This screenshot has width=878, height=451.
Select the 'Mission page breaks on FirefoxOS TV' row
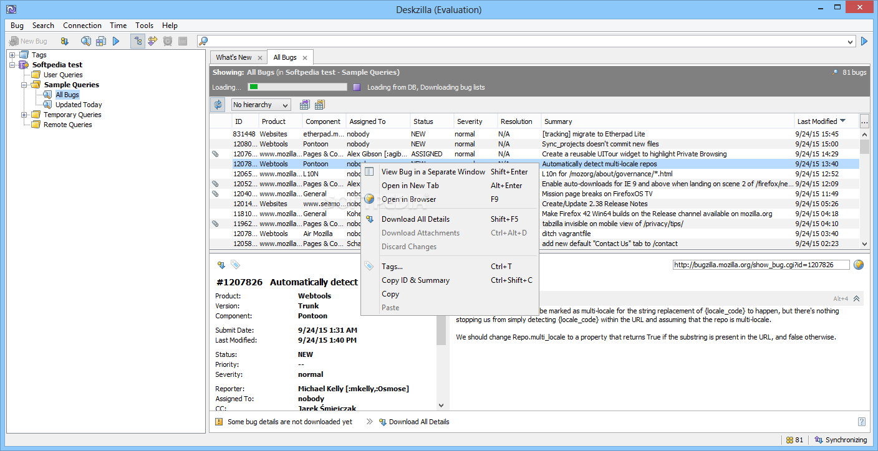point(534,194)
